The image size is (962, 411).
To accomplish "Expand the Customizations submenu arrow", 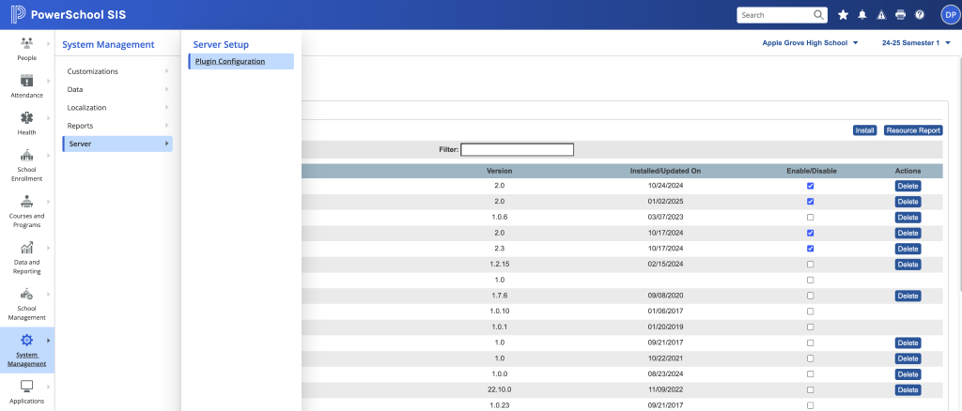I will (167, 71).
